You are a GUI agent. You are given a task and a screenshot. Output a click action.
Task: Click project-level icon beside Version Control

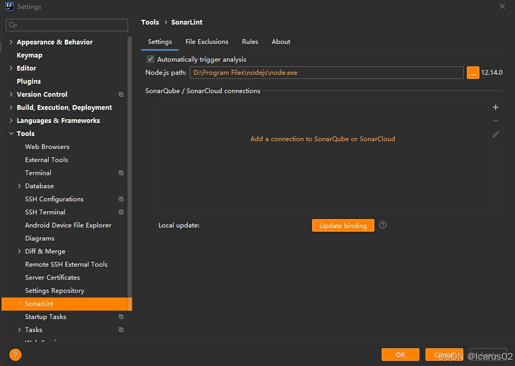(121, 94)
